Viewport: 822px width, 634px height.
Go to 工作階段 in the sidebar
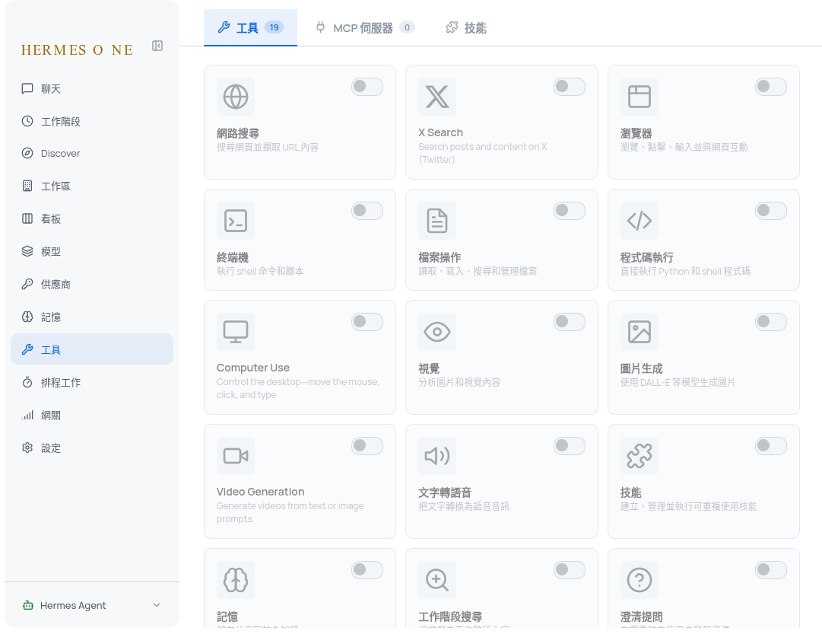coord(92,121)
